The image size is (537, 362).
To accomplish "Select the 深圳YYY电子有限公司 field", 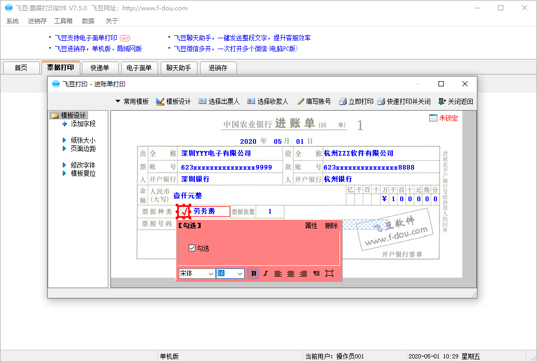I will pyautogui.click(x=216, y=153).
